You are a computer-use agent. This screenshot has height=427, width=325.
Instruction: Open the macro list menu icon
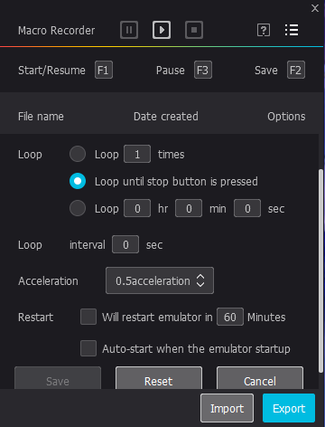292,30
